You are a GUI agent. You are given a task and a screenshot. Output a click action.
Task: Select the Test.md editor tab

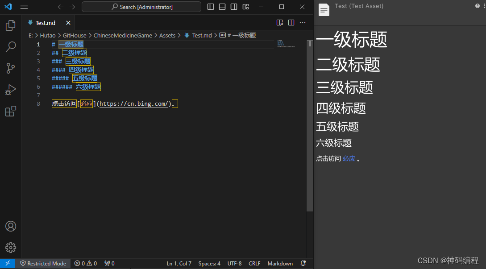click(x=48, y=23)
